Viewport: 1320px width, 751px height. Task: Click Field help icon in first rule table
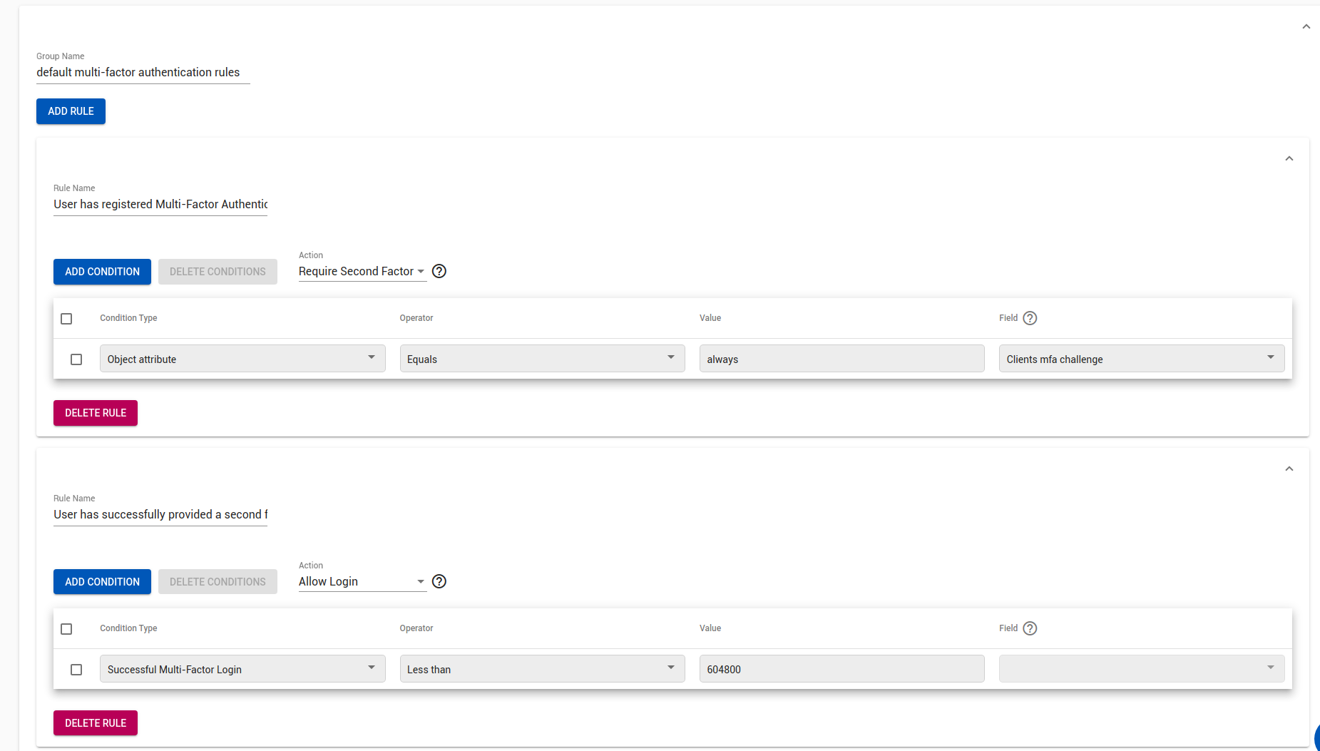click(1030, 318)
